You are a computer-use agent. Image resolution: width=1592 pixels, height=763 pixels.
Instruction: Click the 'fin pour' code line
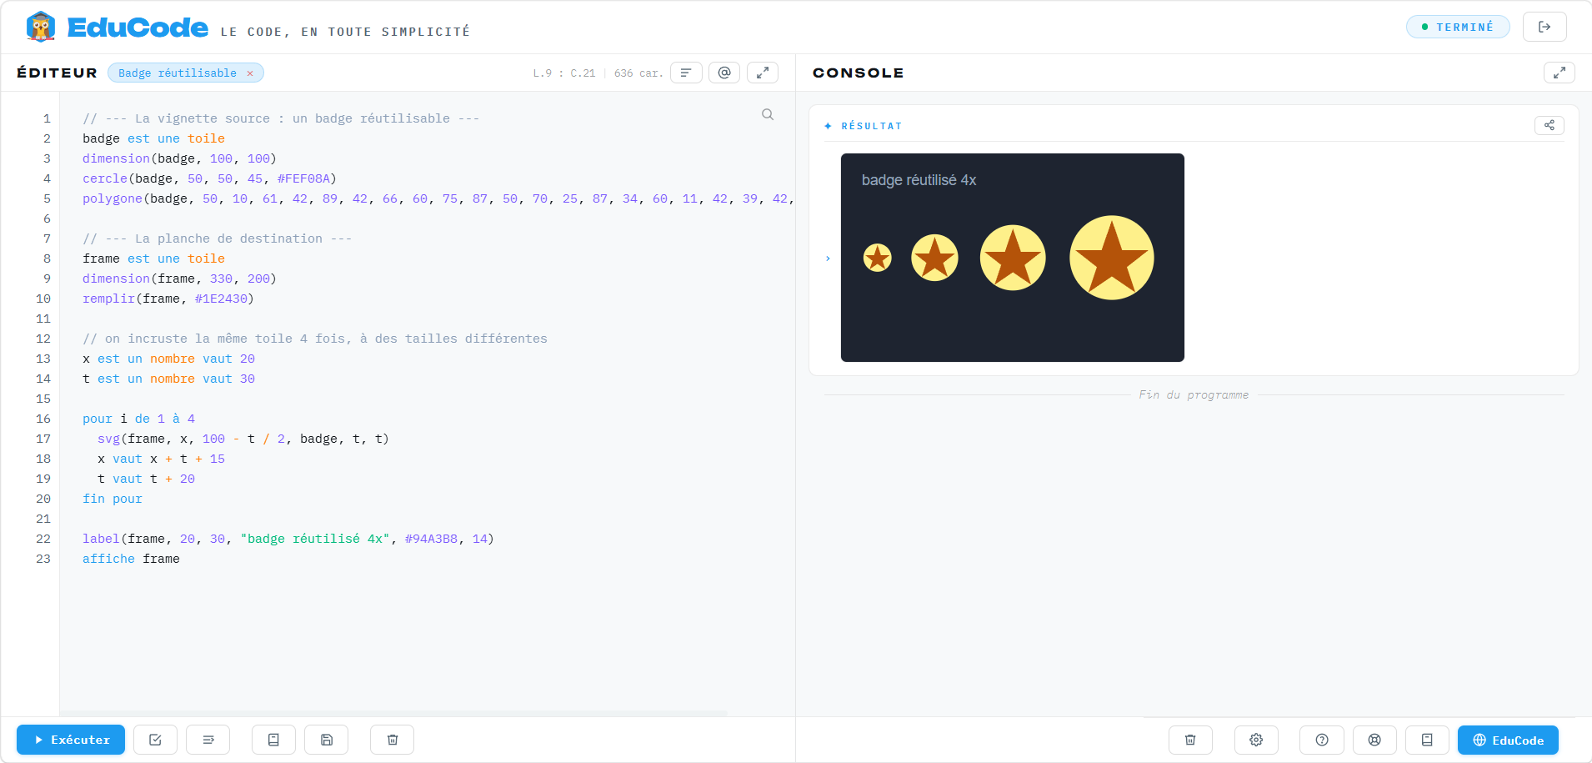[x=113, y=499]
